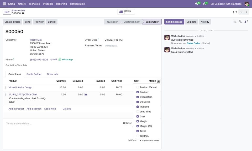Screen dimensions: 252x151
Task: Click the Sales Orders breadcrumb
Action: click(18, 10)
